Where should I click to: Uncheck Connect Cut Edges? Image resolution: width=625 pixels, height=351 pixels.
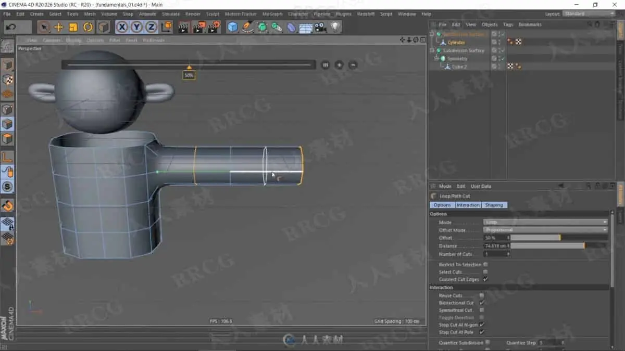point(485,279)
